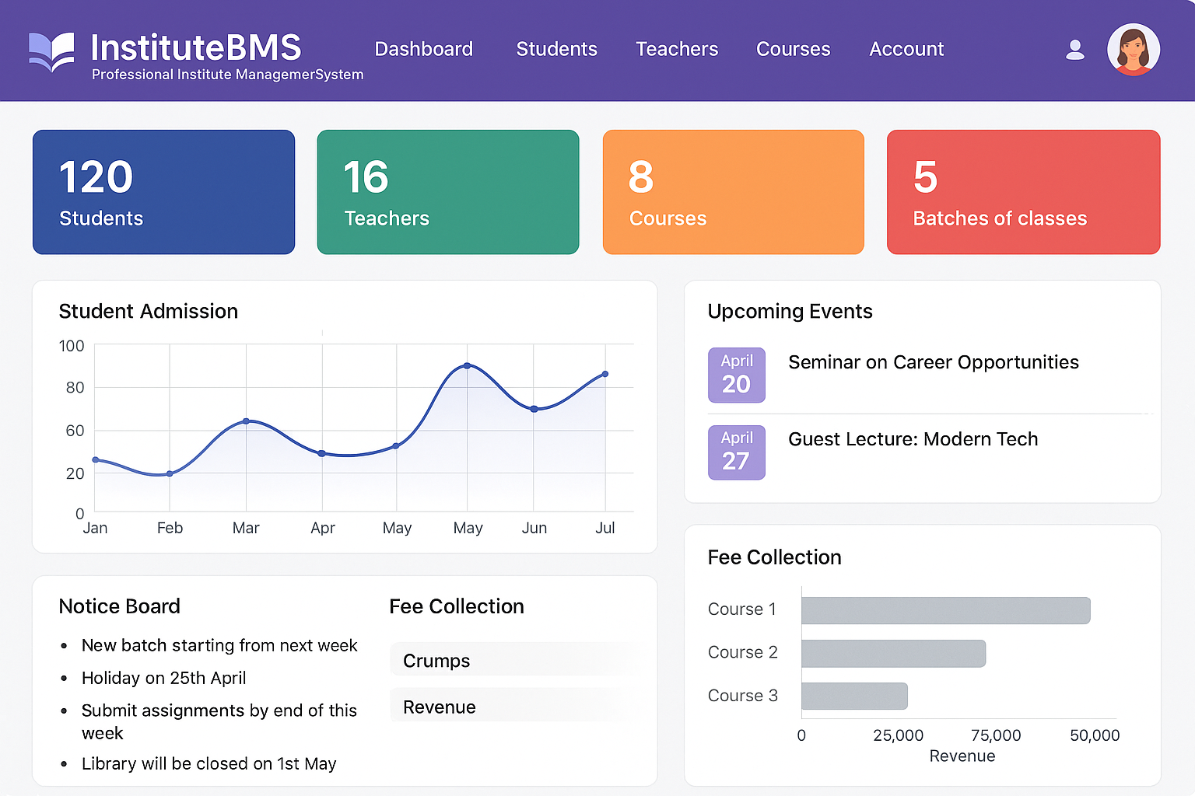Viewport: 1195px width, 796px height.
Task: Click the Mar data point on admission chart
Action: tap(246, 421)
